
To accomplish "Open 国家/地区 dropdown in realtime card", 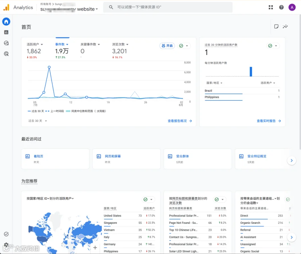I will tap(214, 83).
